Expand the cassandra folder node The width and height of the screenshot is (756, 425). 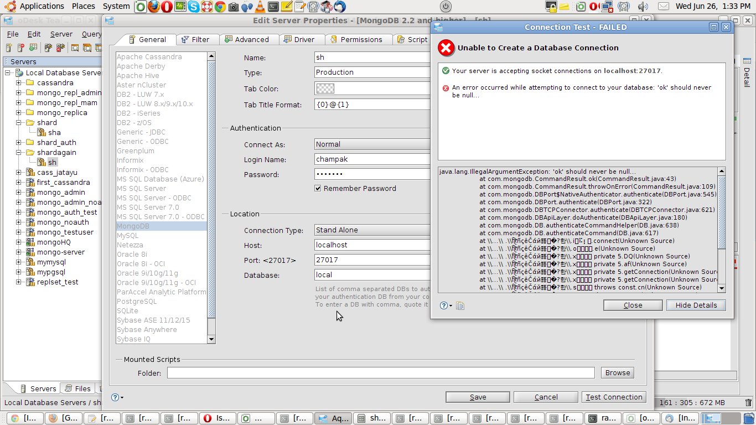click(18, 83)
